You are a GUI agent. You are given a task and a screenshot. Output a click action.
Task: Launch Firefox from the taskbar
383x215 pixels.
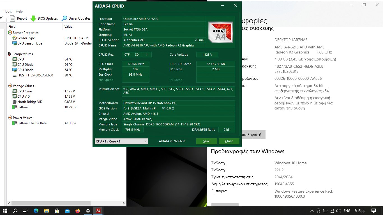tap(78, 211)
